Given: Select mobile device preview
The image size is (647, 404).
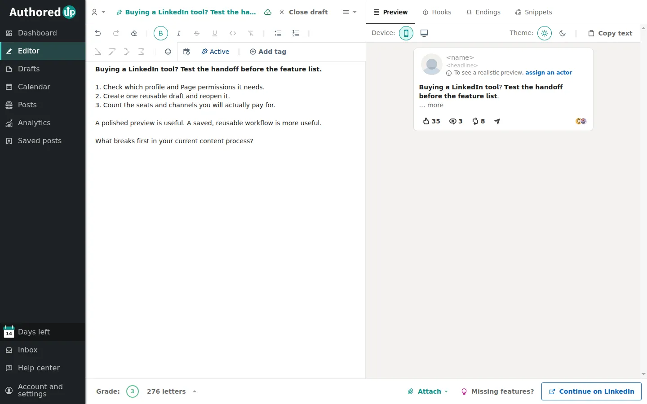Looking at the screenshot, I should click(406, 33).
